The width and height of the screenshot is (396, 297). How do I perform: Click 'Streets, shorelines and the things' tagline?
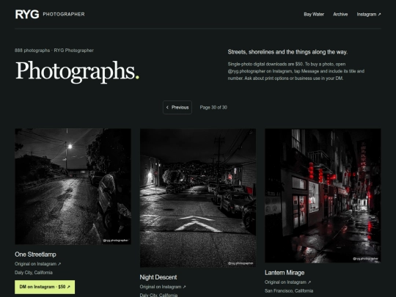pyautogui.click(x=287, y=52)
